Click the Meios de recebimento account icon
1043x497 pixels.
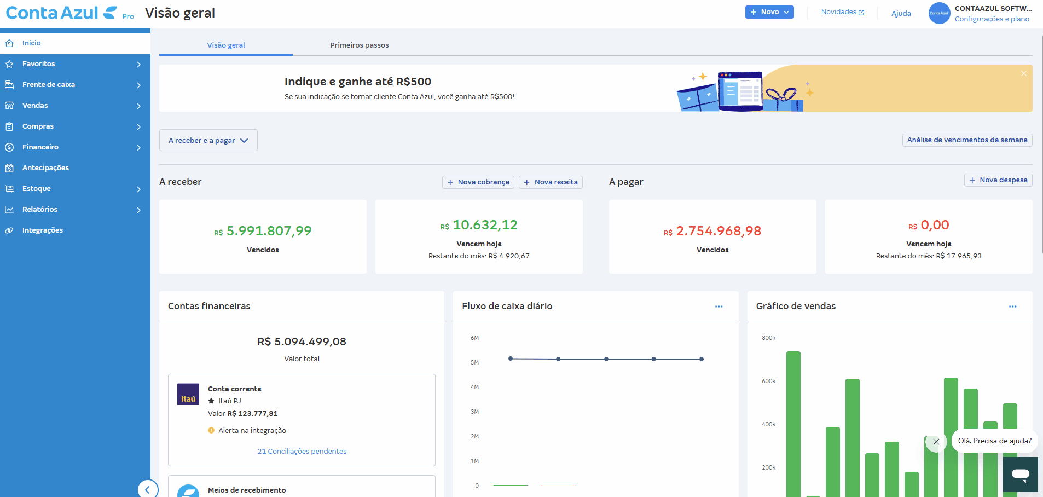point(188,491)
